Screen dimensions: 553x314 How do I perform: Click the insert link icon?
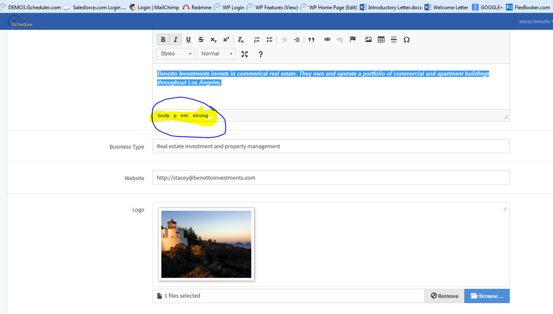pos(327,39)
